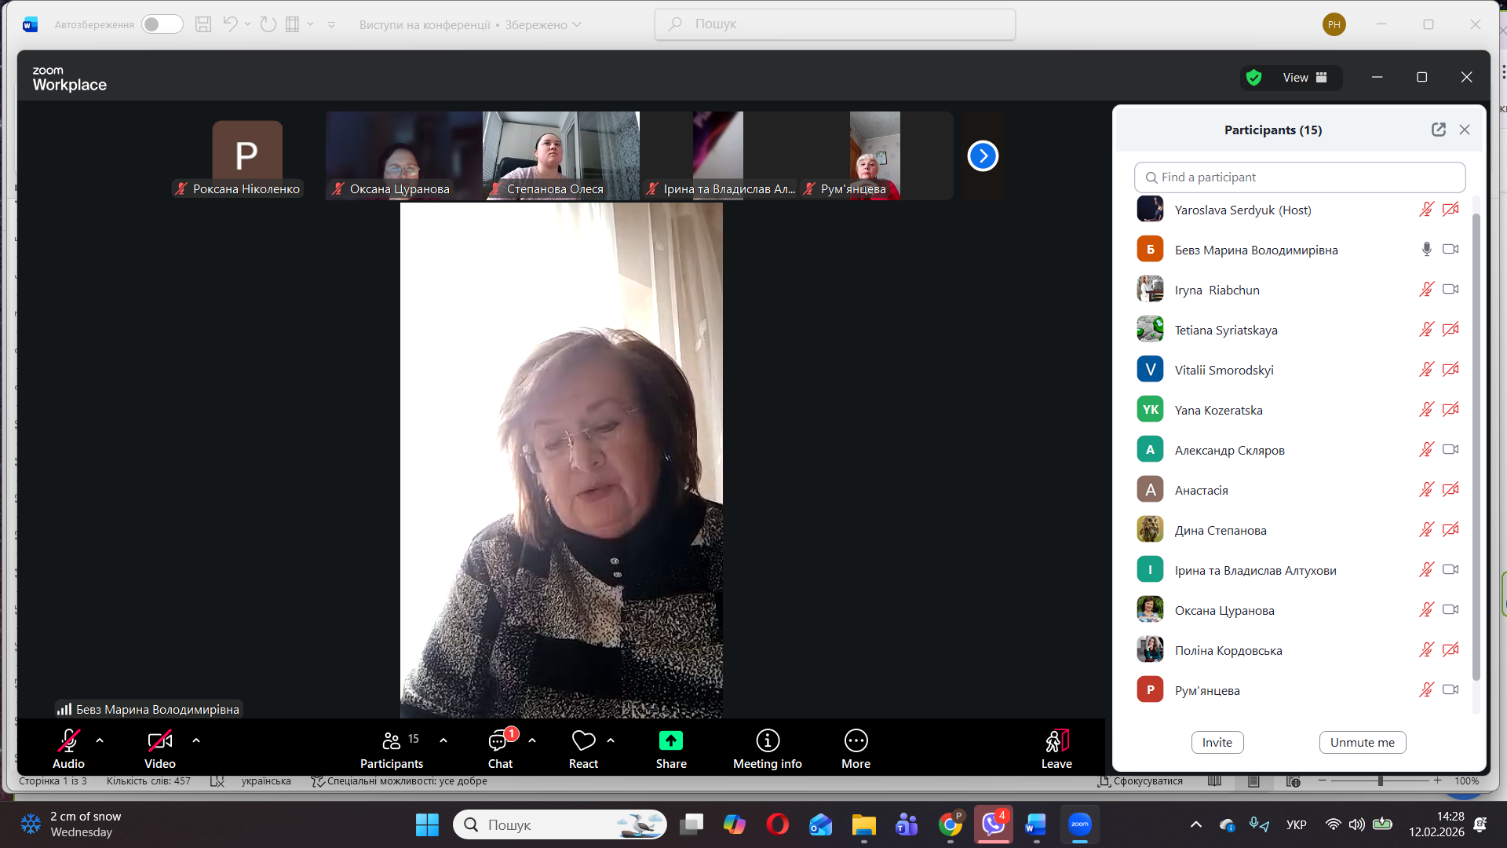
Task: Show next gallery thumbnails with the arrow
Action: pyautogui.click(x=983, y=155)
